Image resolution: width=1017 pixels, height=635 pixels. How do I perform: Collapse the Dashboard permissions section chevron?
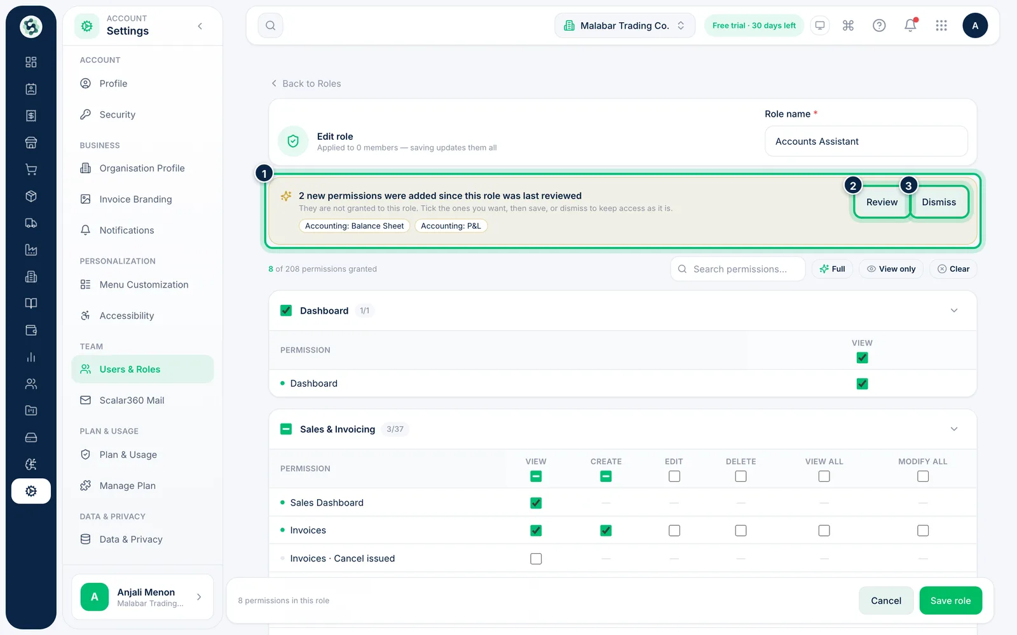[x=954, y=311]
